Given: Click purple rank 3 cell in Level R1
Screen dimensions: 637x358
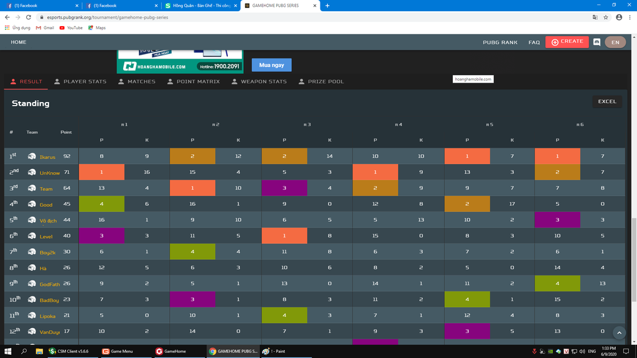Looking at the screenshot, I should (101, 236).
